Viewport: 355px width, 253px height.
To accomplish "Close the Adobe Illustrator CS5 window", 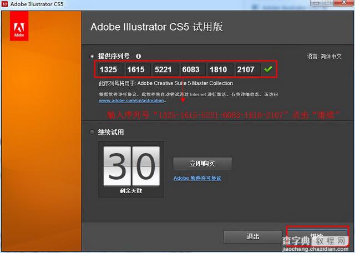I will 344,3.
